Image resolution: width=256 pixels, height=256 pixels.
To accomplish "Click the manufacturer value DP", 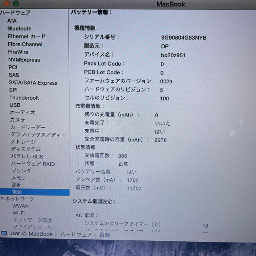I will point(165,46).
